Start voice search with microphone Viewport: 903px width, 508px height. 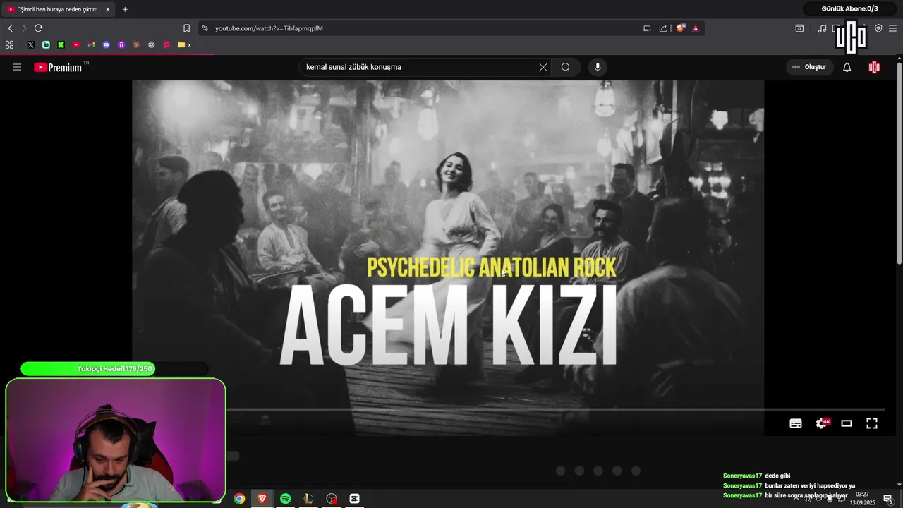click(x=598, y=67)
